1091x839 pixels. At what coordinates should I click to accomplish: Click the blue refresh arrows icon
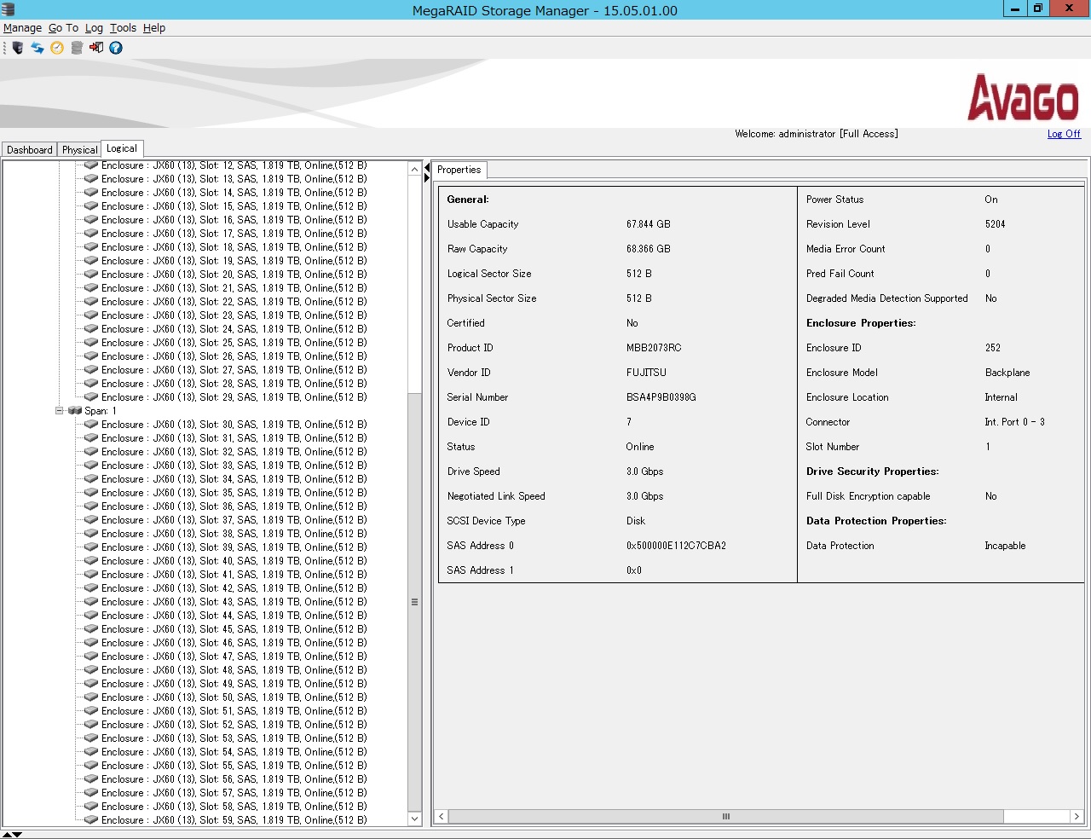38,48
